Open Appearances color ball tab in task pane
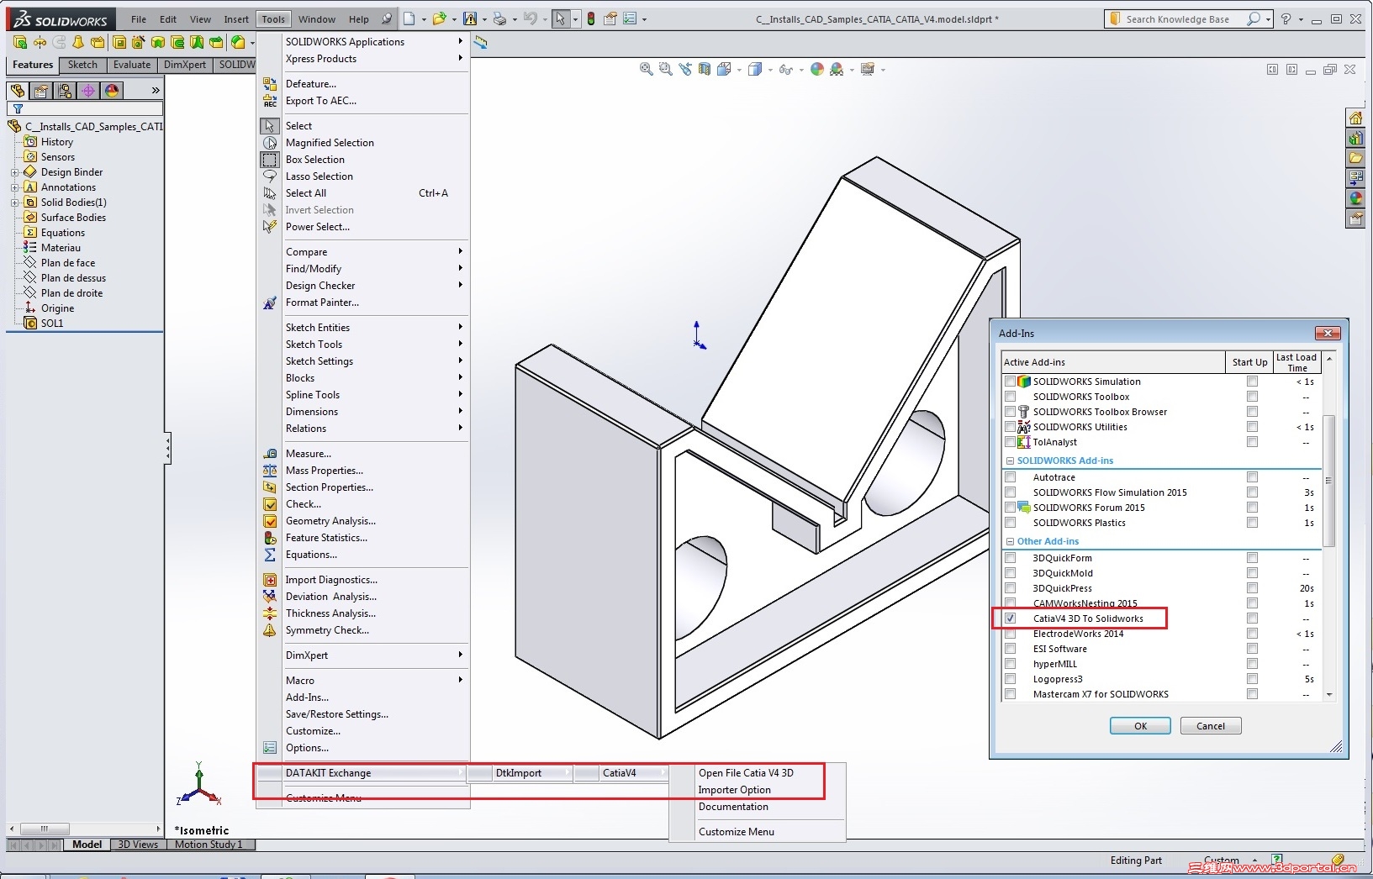The width and height of the screenshot is (1373, 879). [x=1355, y=198]
